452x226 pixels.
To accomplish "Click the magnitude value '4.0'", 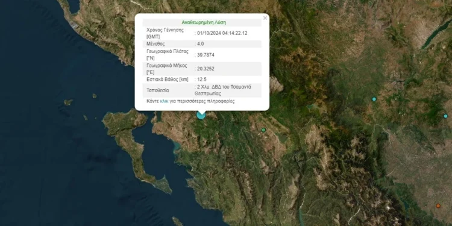I will tap(200, 44).
